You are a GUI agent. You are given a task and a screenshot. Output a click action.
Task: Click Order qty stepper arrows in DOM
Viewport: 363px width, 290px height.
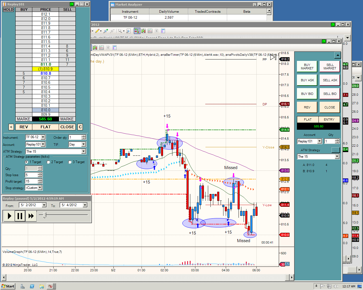coord(83,137)
